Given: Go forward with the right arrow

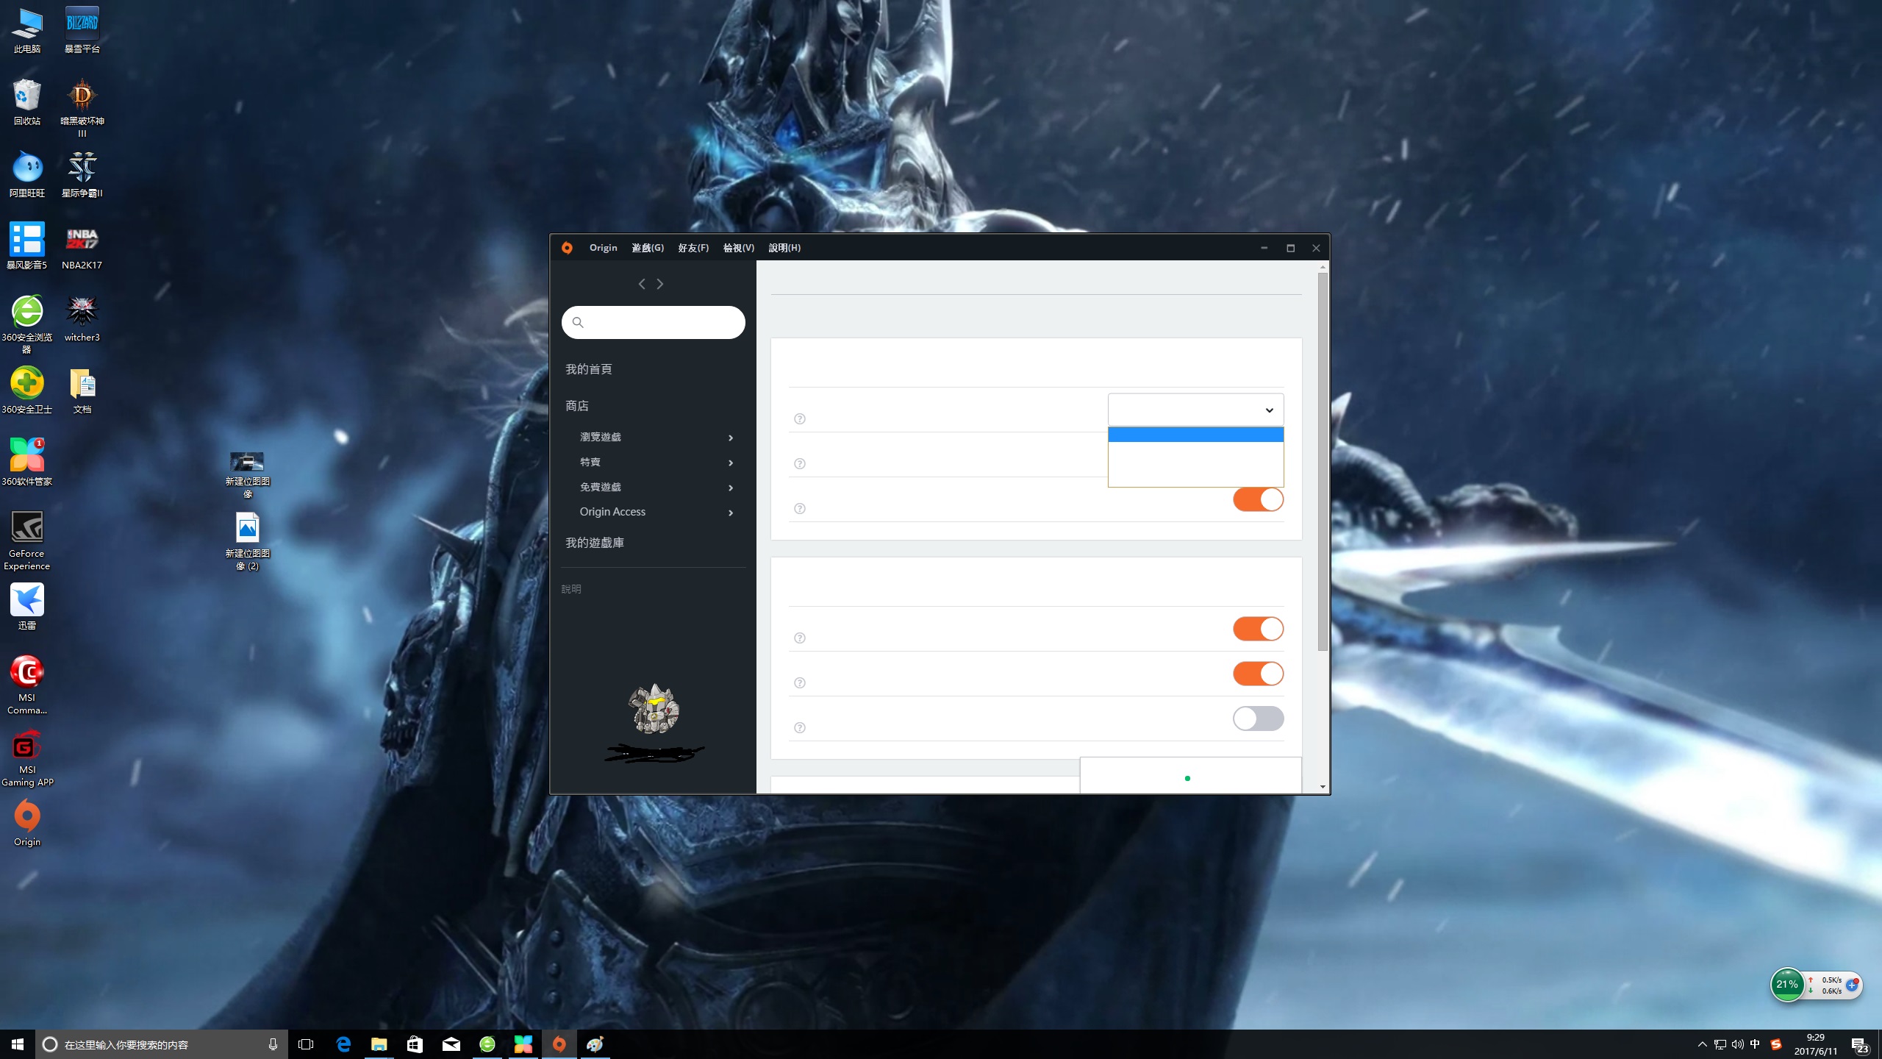Looking at the screenshot, I should (660, 284).
